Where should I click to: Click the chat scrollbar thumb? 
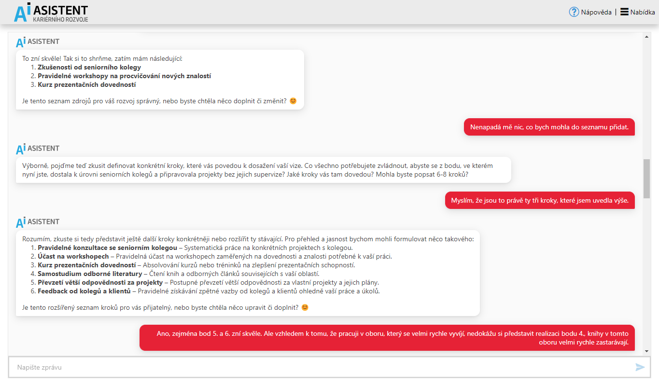click(x=646, y=176)
